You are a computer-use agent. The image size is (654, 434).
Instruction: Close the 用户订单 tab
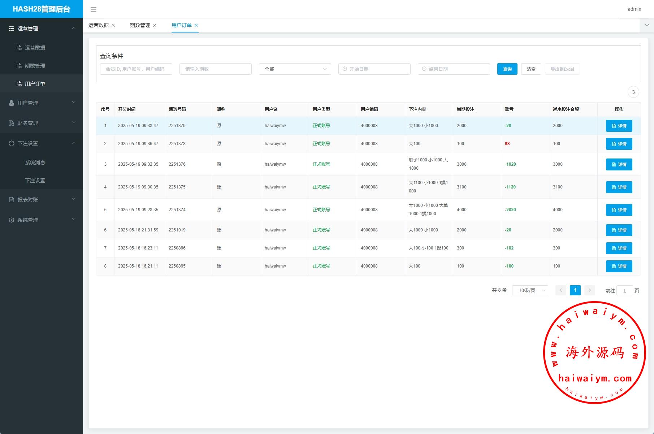click(196, 25)
